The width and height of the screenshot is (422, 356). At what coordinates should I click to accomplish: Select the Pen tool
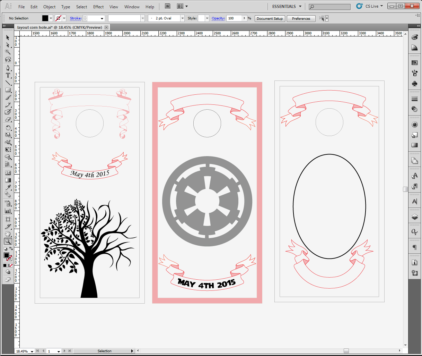click(8, 68)
